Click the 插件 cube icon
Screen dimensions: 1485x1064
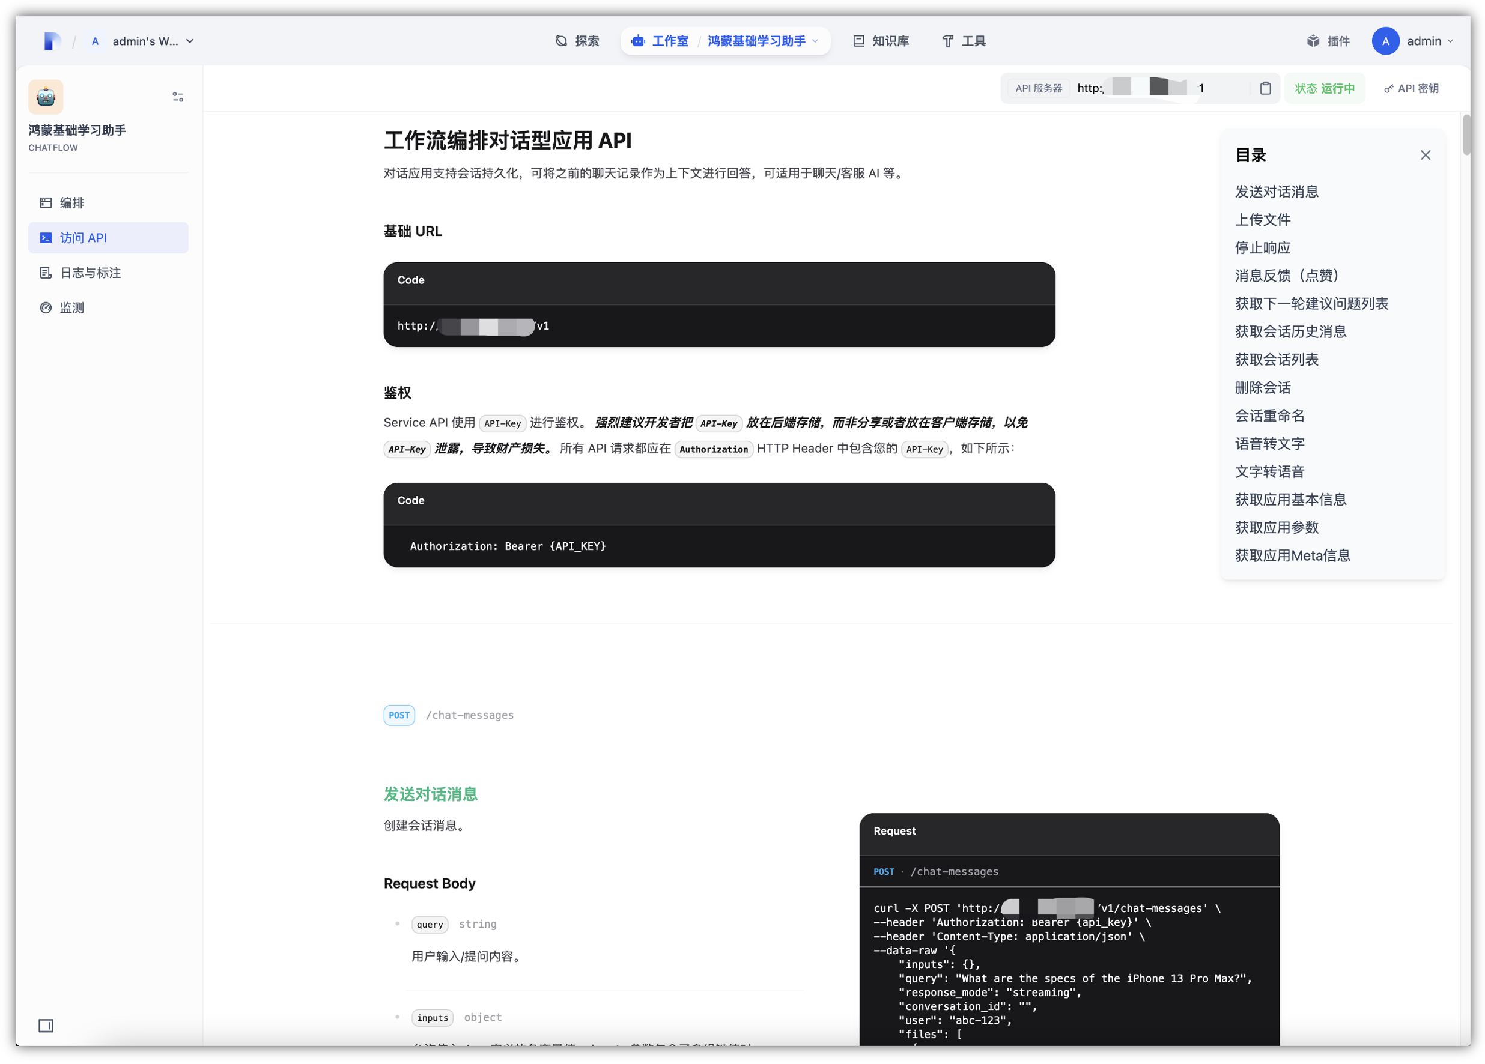(1313, 41)
